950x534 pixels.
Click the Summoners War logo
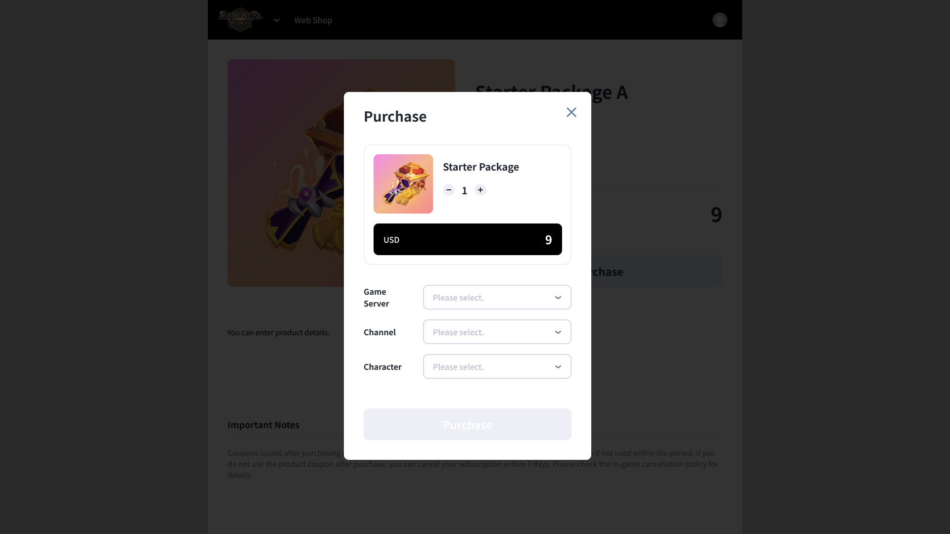click(x=240, y=20)
